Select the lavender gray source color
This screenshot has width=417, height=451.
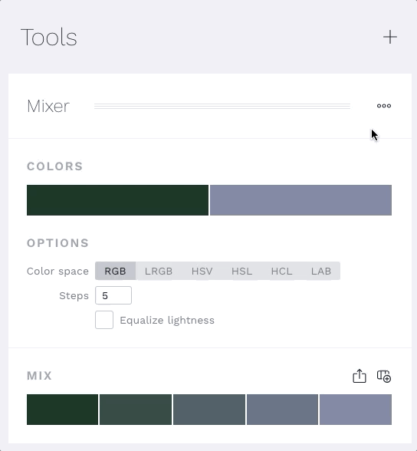(300, 200)
